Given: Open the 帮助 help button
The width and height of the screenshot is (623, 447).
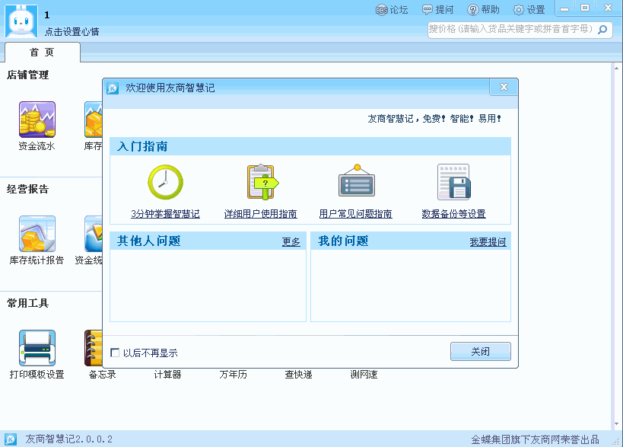Looking at the screenshot, I should [x=483, y=10].
